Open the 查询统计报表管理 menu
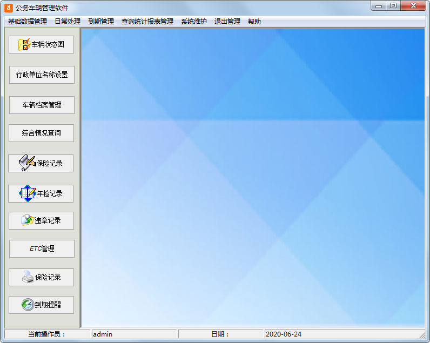The image size is (430, 343). tap(147, 22)
